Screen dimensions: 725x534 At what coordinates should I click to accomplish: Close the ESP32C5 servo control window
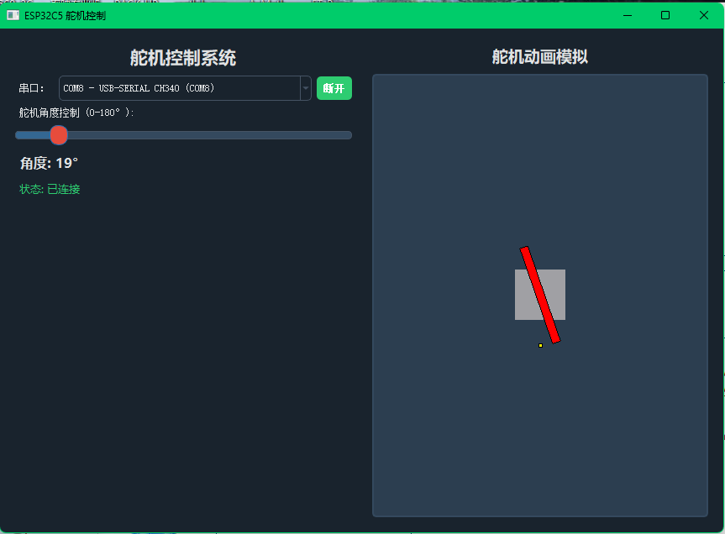coord(704,15)
